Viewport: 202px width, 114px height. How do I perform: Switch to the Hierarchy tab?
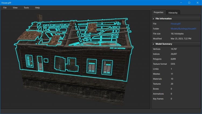point(173,13)
